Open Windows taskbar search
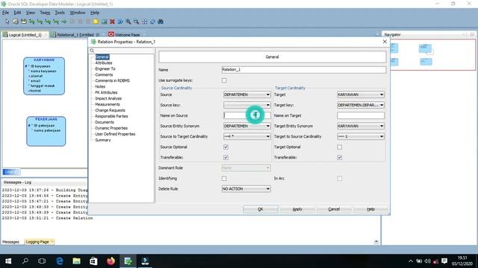This screenshot has width=478, height=268. pos(25,261)
